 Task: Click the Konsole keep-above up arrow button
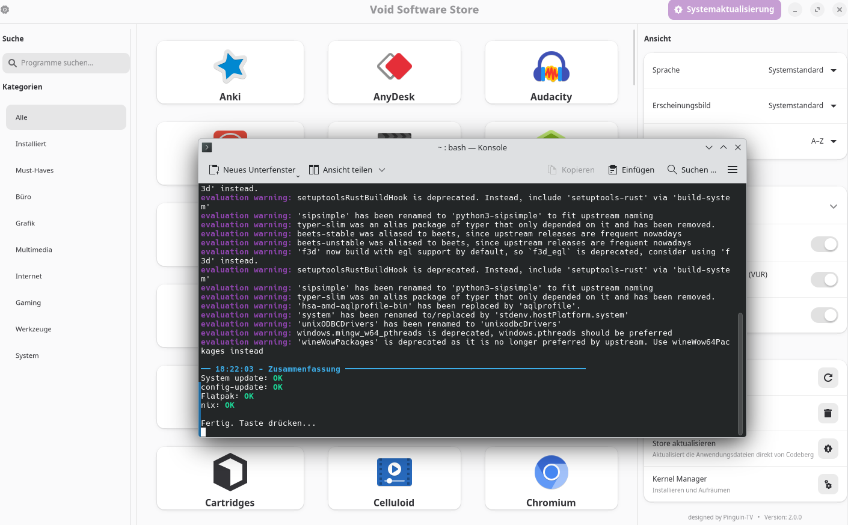pos(724,147)
